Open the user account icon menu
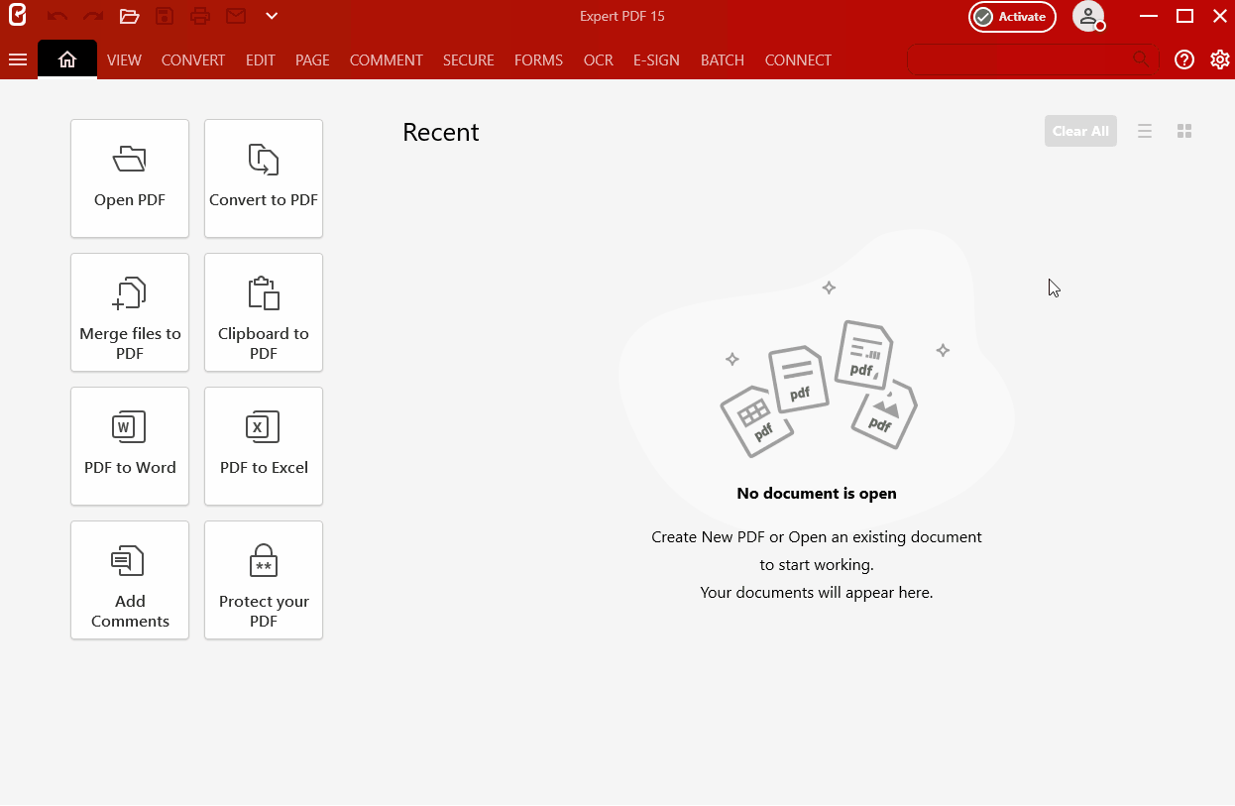The height and width of the screenshot is (806, 1235). click(x=1088, y=17)
